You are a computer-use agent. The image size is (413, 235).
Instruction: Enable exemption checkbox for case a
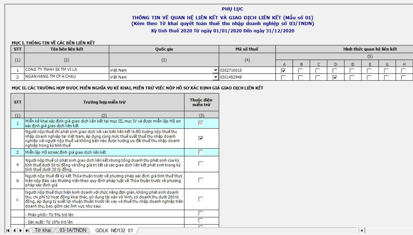click(201, 164)
